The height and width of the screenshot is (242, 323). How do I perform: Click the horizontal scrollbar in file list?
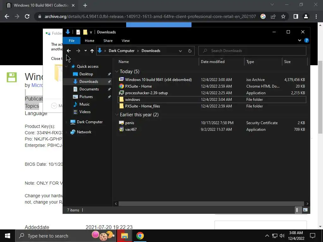(211, 204)
